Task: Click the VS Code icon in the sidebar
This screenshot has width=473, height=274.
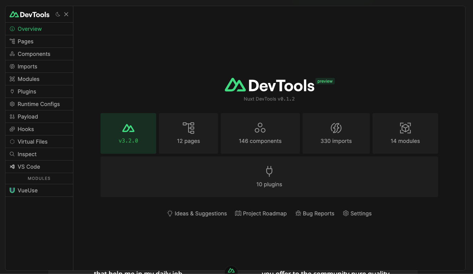Action: coord(12,167)
